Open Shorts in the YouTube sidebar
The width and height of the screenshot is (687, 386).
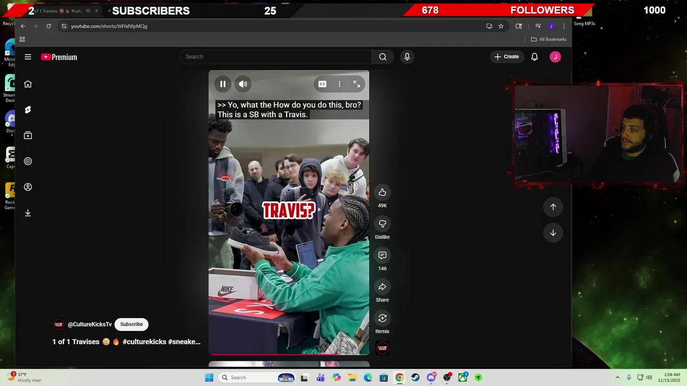[x=28, y=110]
